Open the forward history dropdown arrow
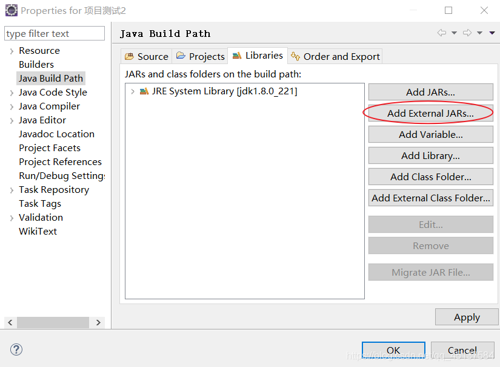The image size is (500, 367). pos(479,33)
